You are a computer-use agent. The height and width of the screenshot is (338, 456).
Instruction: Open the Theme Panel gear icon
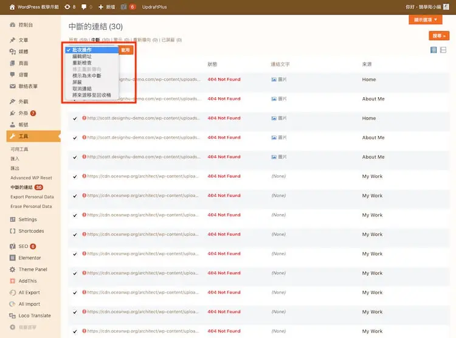pyautogui.click(x=13, y=269)
